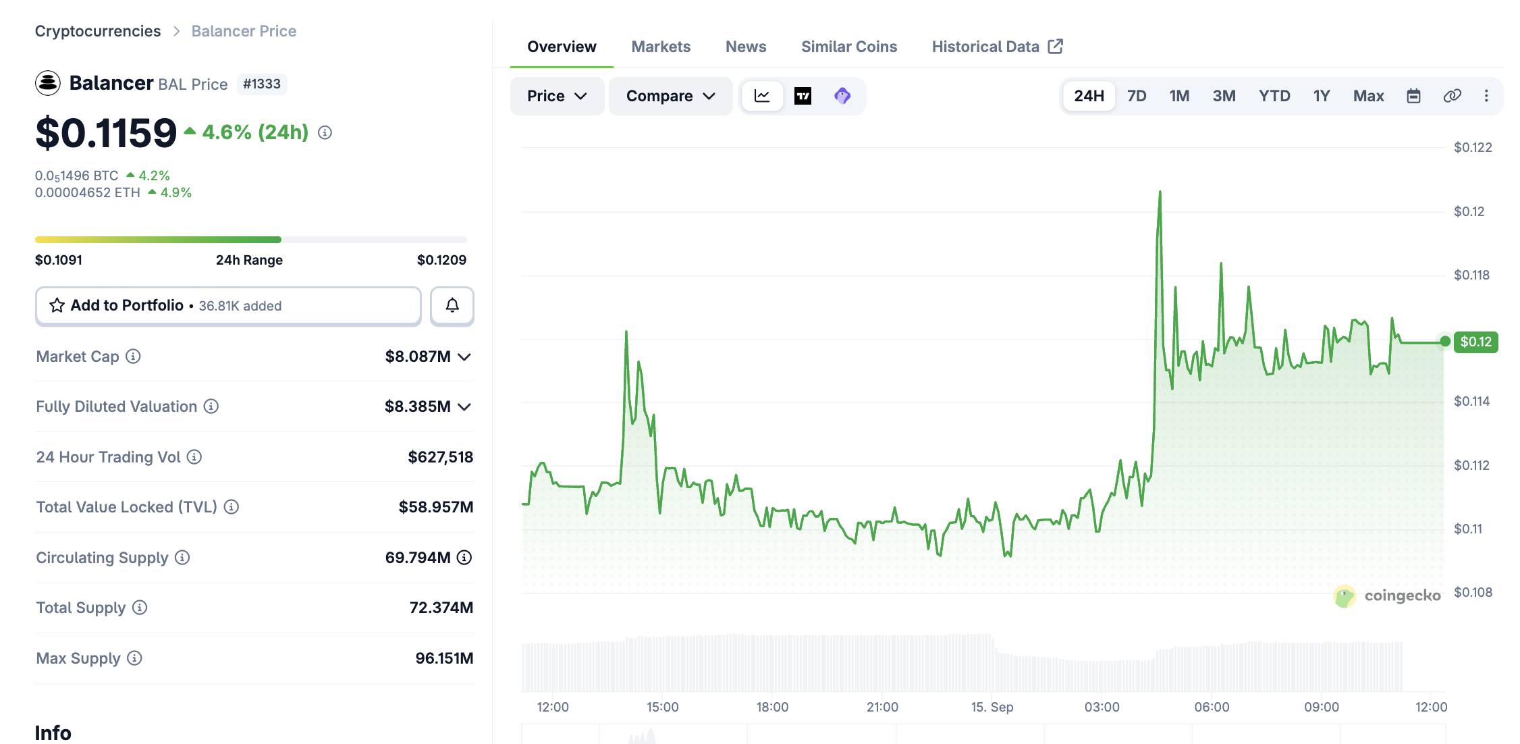Click the current price $0.12 chart marker
This screenshot has height=744, width=1520.
pos(1475,342)
